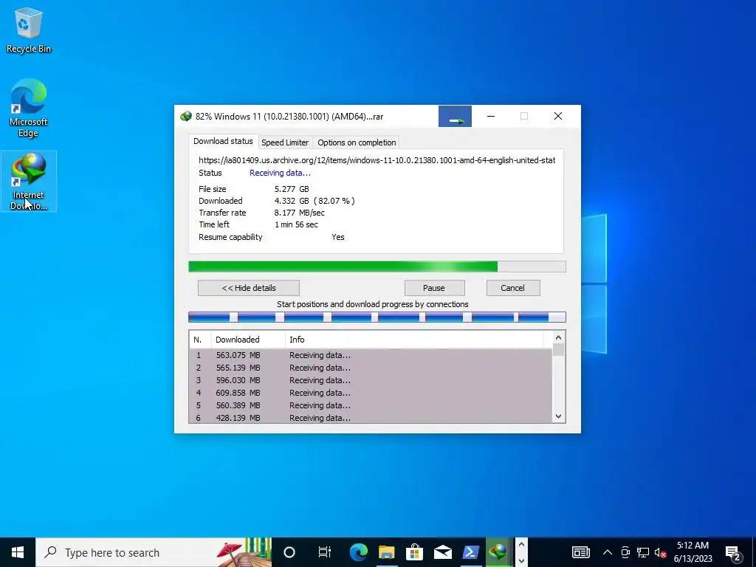Click the connections list scrollbar thumb
756x567 pixels.
click(x=558, y=349)
